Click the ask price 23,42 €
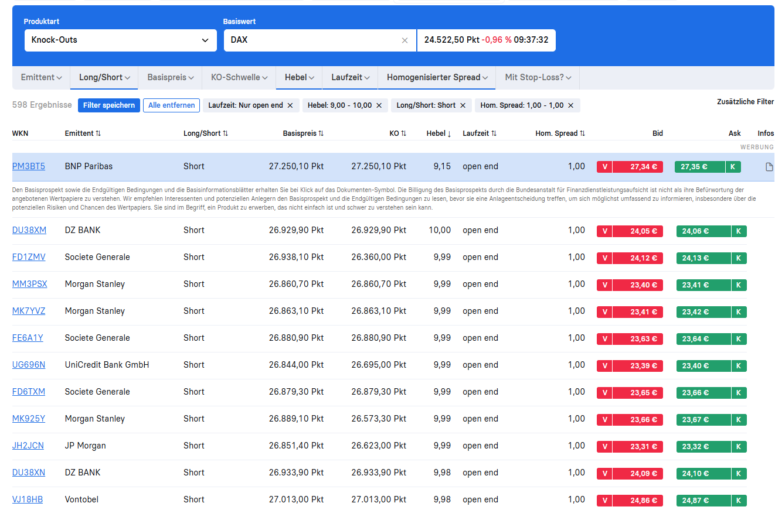This screenshot has height=510, width=775. (703, 312)
